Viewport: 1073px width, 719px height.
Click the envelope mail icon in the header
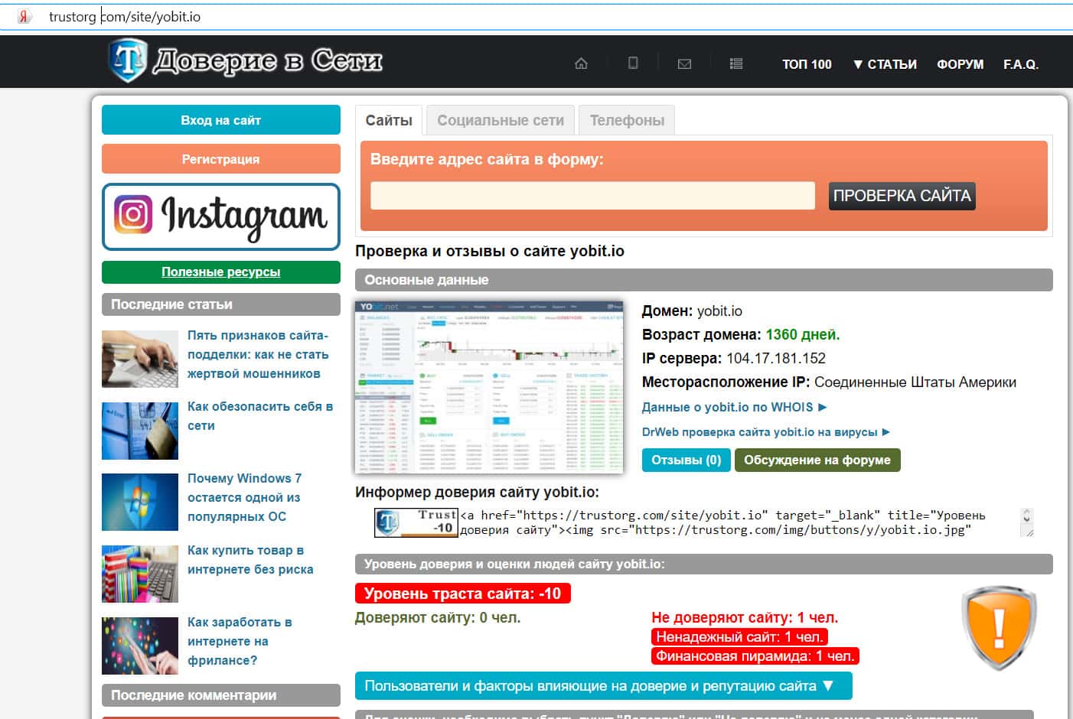(684, 64)
